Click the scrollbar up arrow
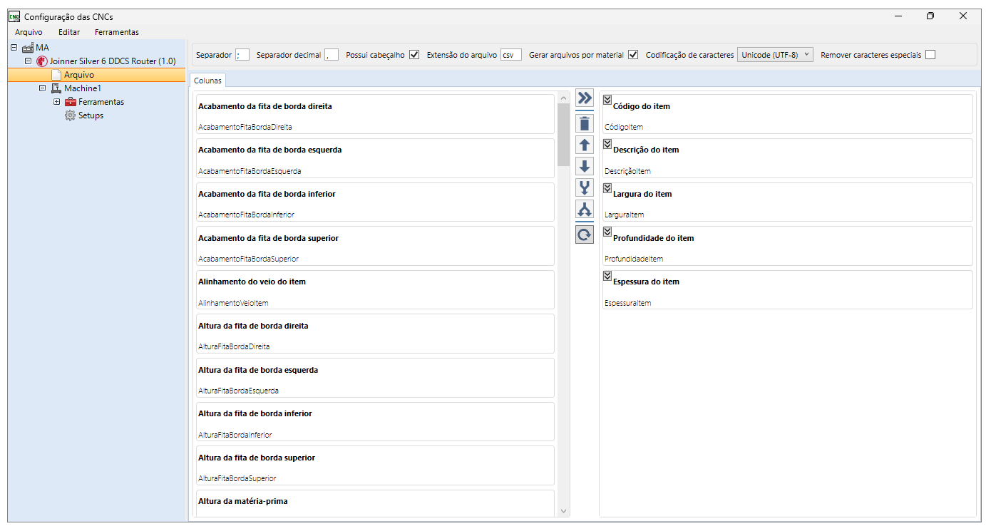986x531 pixels. pyautogui.click(x=563, y=97)
